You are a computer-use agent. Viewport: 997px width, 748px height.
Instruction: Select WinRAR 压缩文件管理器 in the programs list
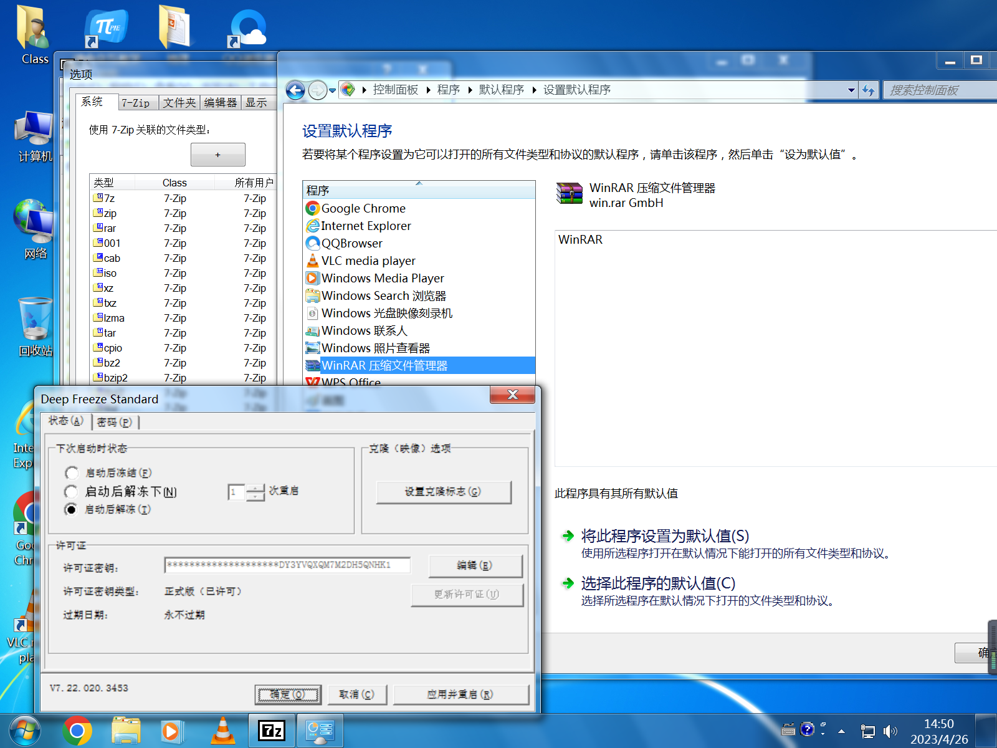(x=419, y=365)
